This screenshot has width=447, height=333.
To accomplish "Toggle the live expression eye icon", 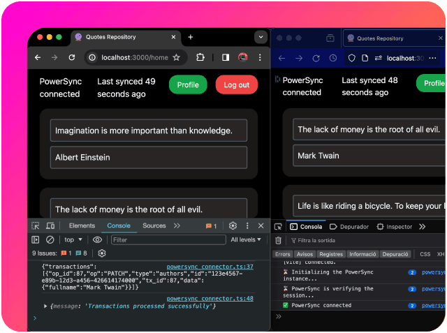I will tap(97, 240).
